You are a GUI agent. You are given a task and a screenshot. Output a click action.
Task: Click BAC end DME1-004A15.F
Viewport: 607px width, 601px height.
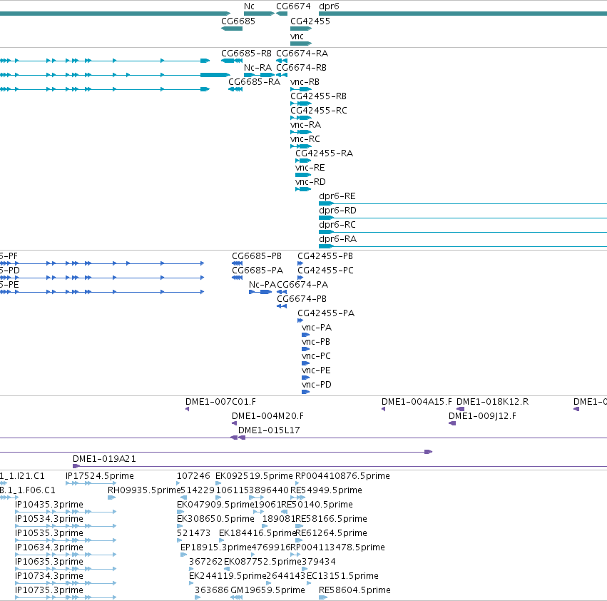(417, 402)
